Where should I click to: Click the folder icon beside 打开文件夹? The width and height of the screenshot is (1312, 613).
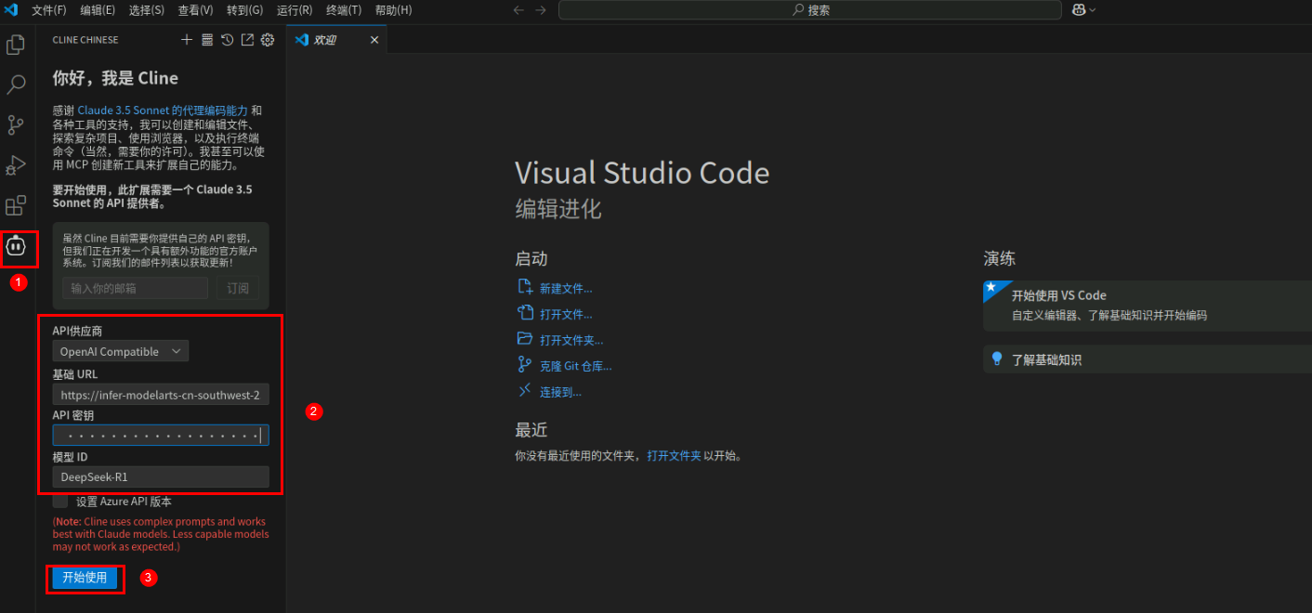click(x=525, y=339)
